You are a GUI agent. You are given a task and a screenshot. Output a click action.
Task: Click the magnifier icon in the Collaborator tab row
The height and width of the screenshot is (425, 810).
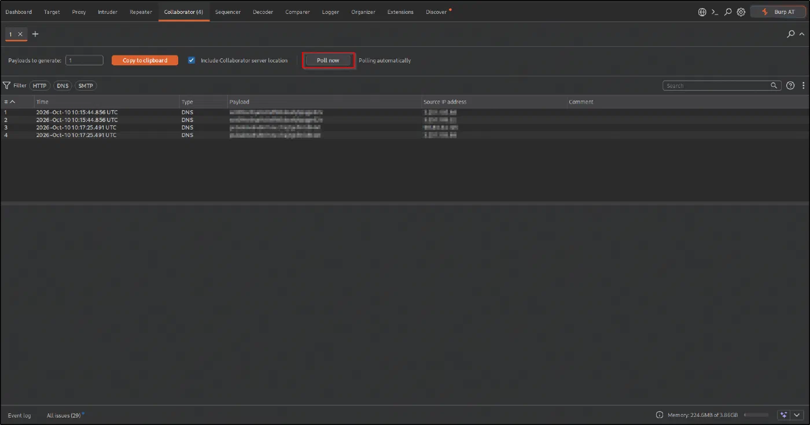point(791,34)
